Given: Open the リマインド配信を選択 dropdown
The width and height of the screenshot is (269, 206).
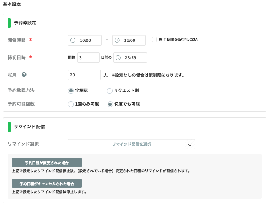Looking at the screenshot, I should pos(131,144).
